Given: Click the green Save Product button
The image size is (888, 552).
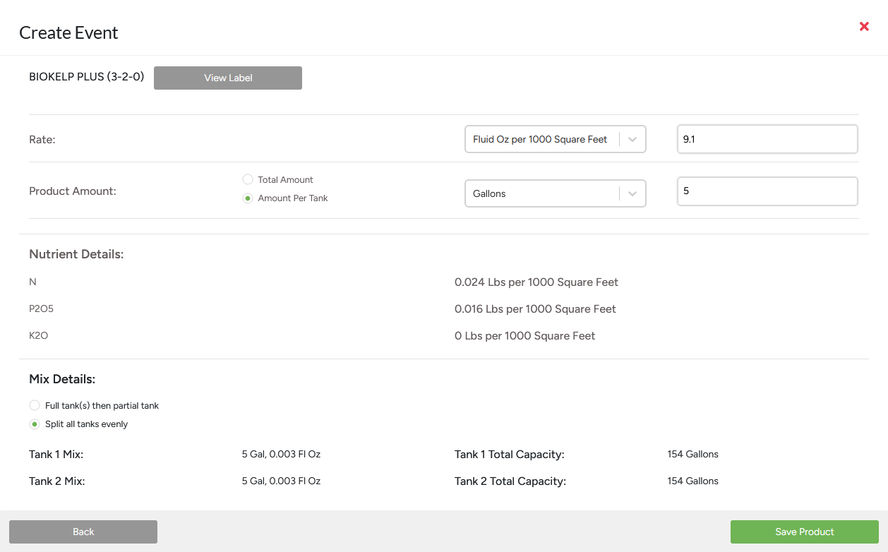Looking at the screenshot, I should pos(804,532).
